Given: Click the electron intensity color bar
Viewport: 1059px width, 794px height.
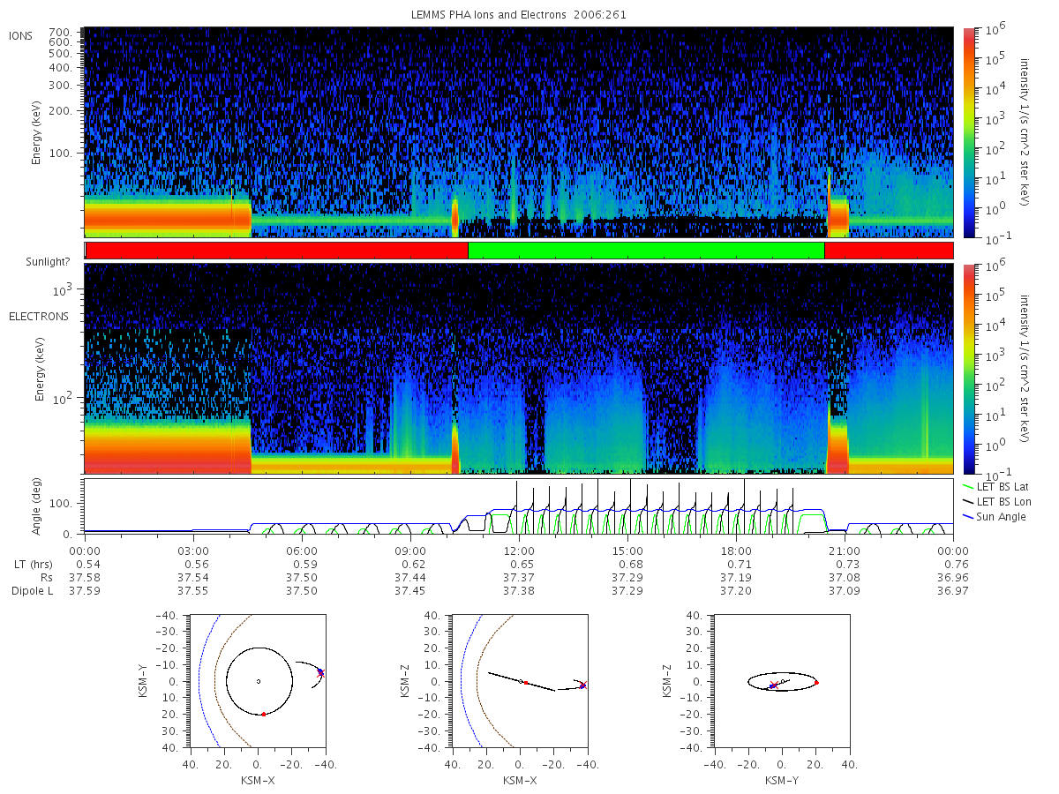Looking at the screenshot, I should [968, 368].
